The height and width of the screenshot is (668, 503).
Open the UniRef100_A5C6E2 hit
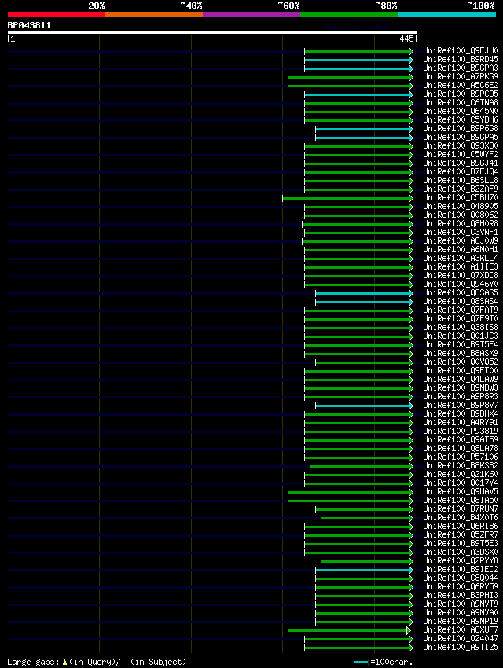(461, 85)
